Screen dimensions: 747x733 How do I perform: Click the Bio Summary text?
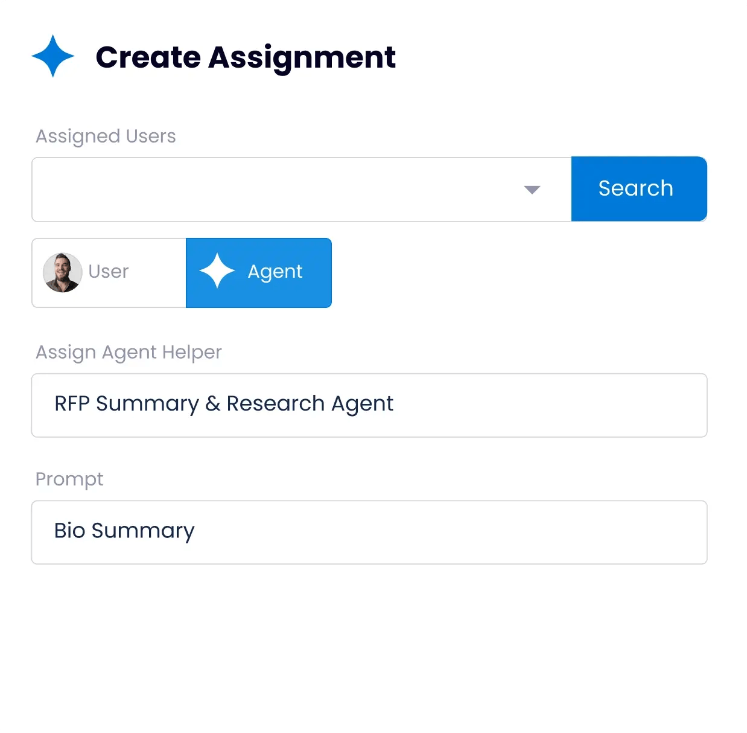click(x=123, y=531)
